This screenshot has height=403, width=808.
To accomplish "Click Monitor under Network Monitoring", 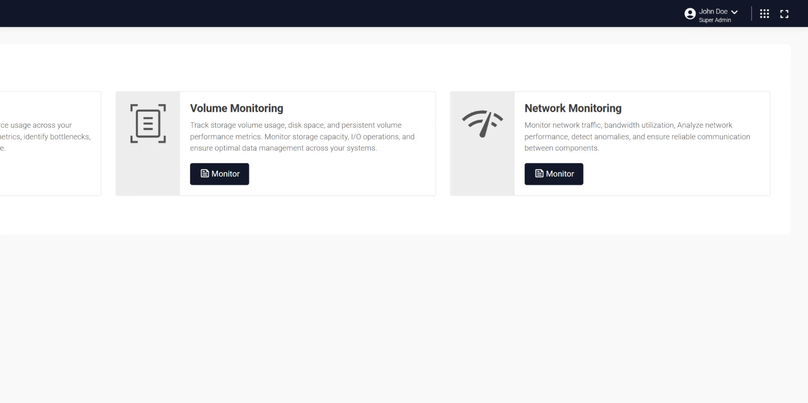I will point(554,174).
